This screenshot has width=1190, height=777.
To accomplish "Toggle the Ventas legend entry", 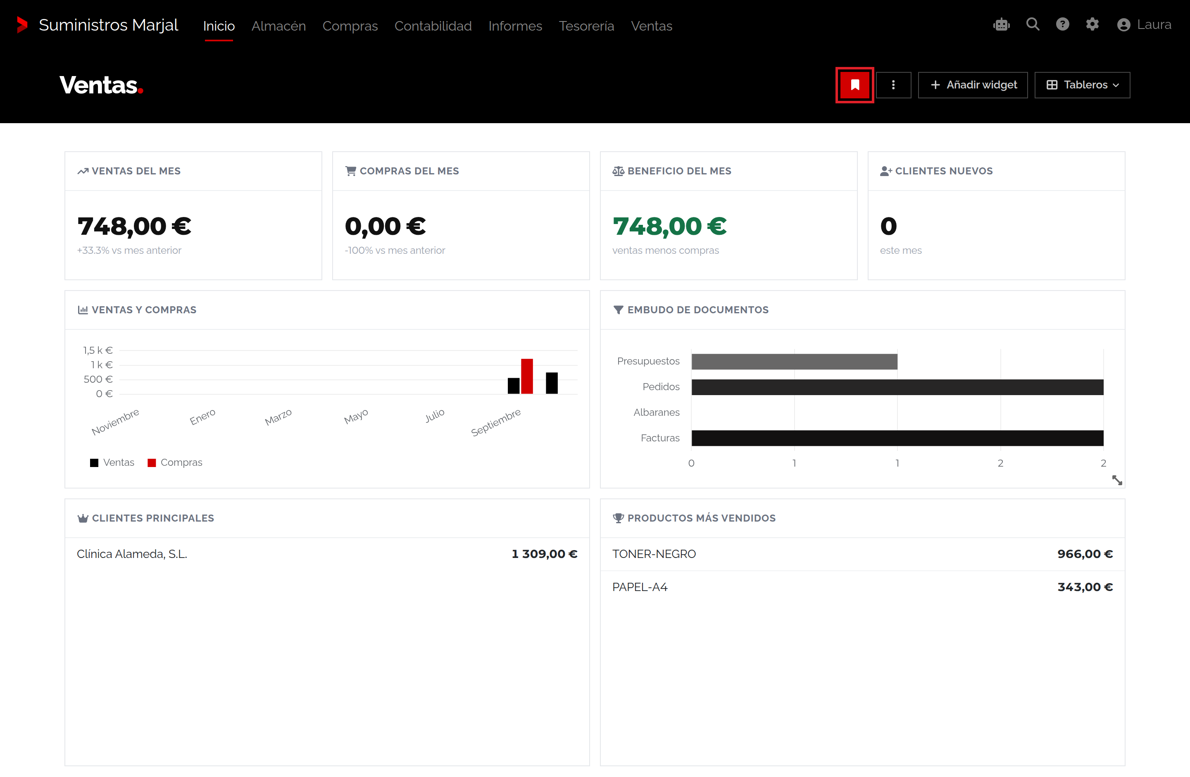I will (x=112, y=462).
